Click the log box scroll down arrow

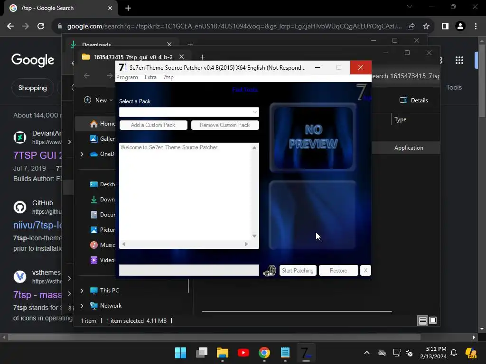(254, 236)
